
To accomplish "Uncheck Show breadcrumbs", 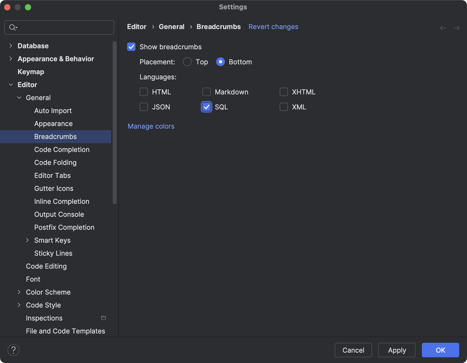I will click(131, 47).
